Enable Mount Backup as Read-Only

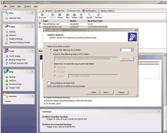48,83
